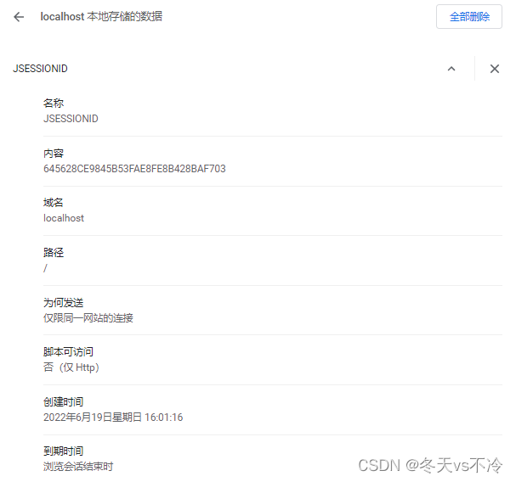Image resolution: width=516 pixels, height=482 pixels.
Task: Click the 全部删除 button
Action: [x=469, y=16]
